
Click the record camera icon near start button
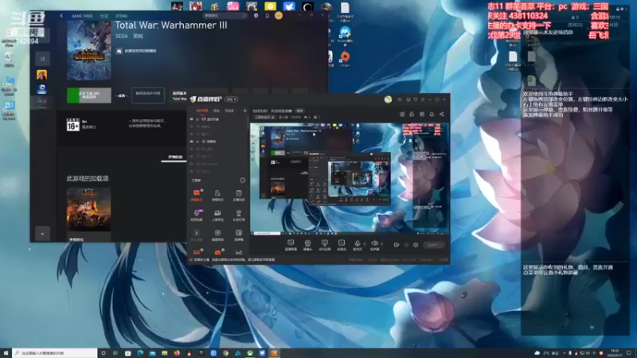point(396,245)
